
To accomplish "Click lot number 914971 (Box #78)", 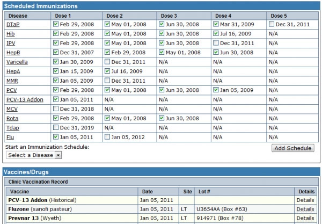I will (x=220, y=218).
